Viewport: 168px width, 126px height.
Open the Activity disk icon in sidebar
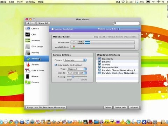pos(28,52)
